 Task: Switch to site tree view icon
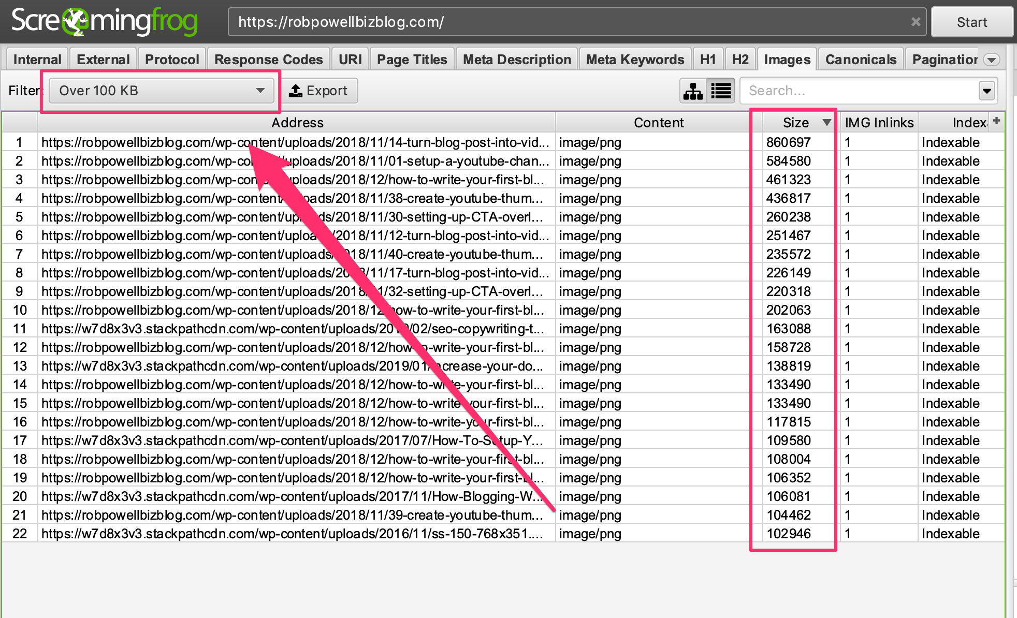coord(693,91)
